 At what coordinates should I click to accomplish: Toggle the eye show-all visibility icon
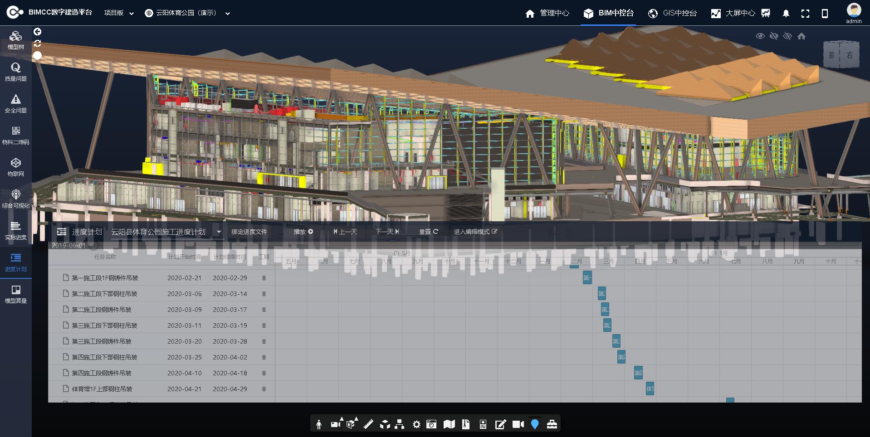[x=760, y=36]
